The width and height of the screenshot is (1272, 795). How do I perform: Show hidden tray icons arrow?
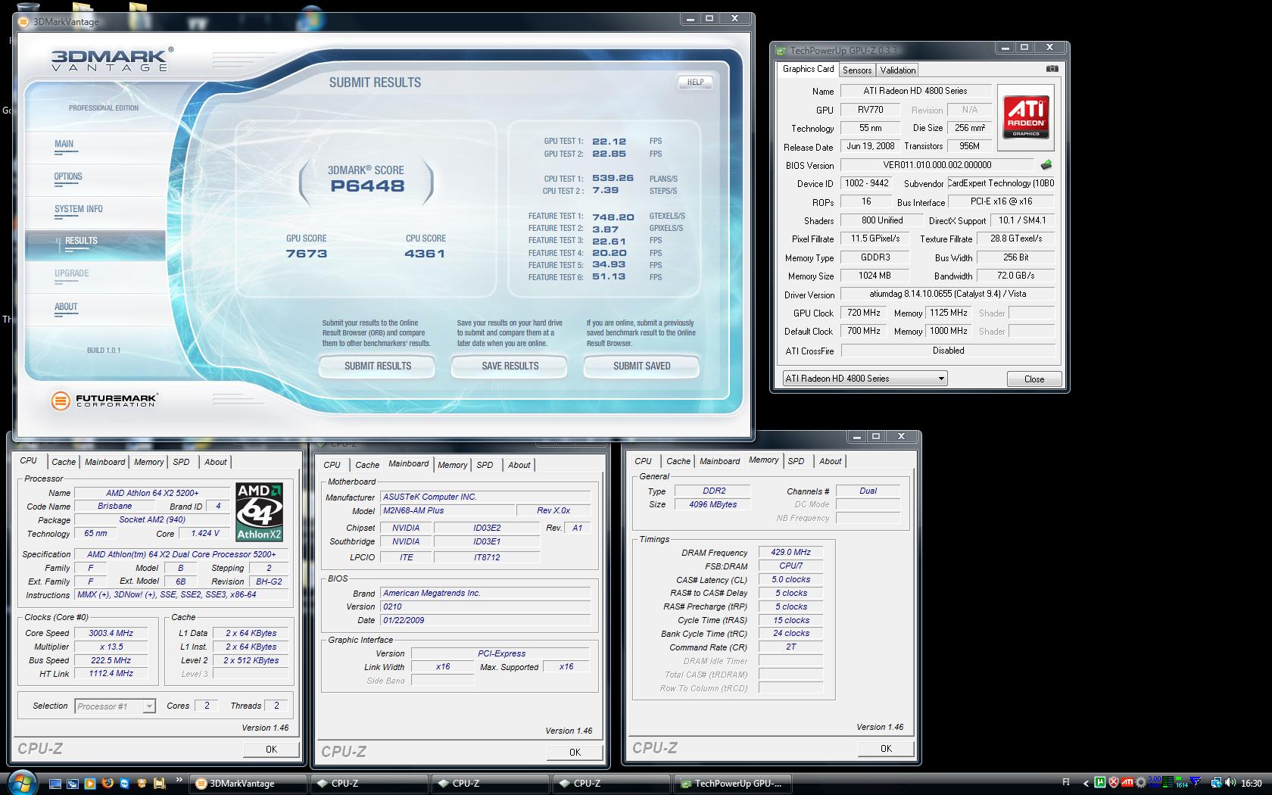[1086, 784]
